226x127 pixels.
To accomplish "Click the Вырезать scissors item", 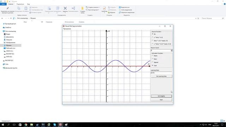I will (33, 7).
